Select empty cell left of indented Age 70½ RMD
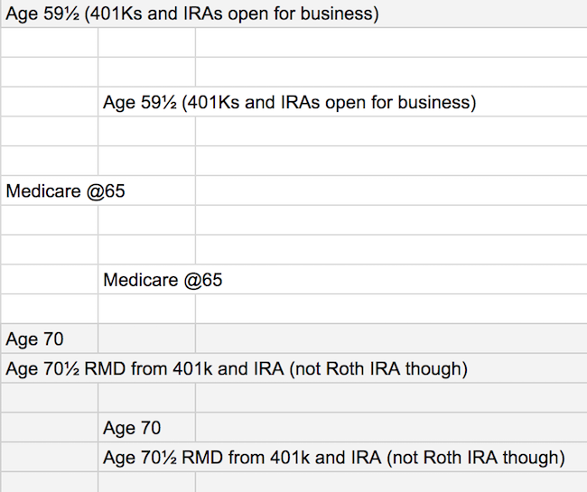This screenshot has height=492, width=587. (x=50, y=457)
